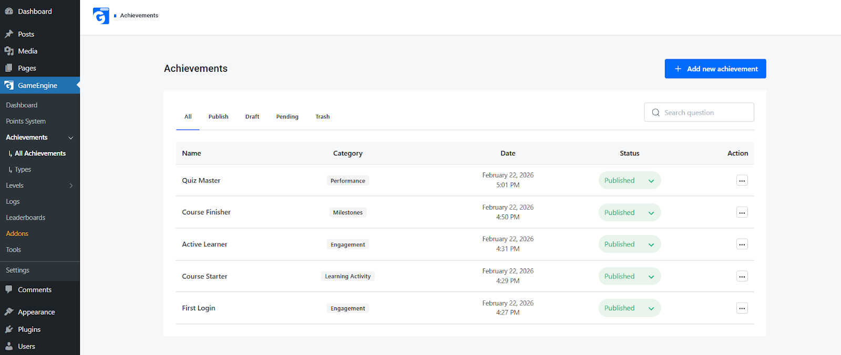
Task: Open the Leaderboards sidebar link
Action: pyautogui.click(x=26, y=218)
